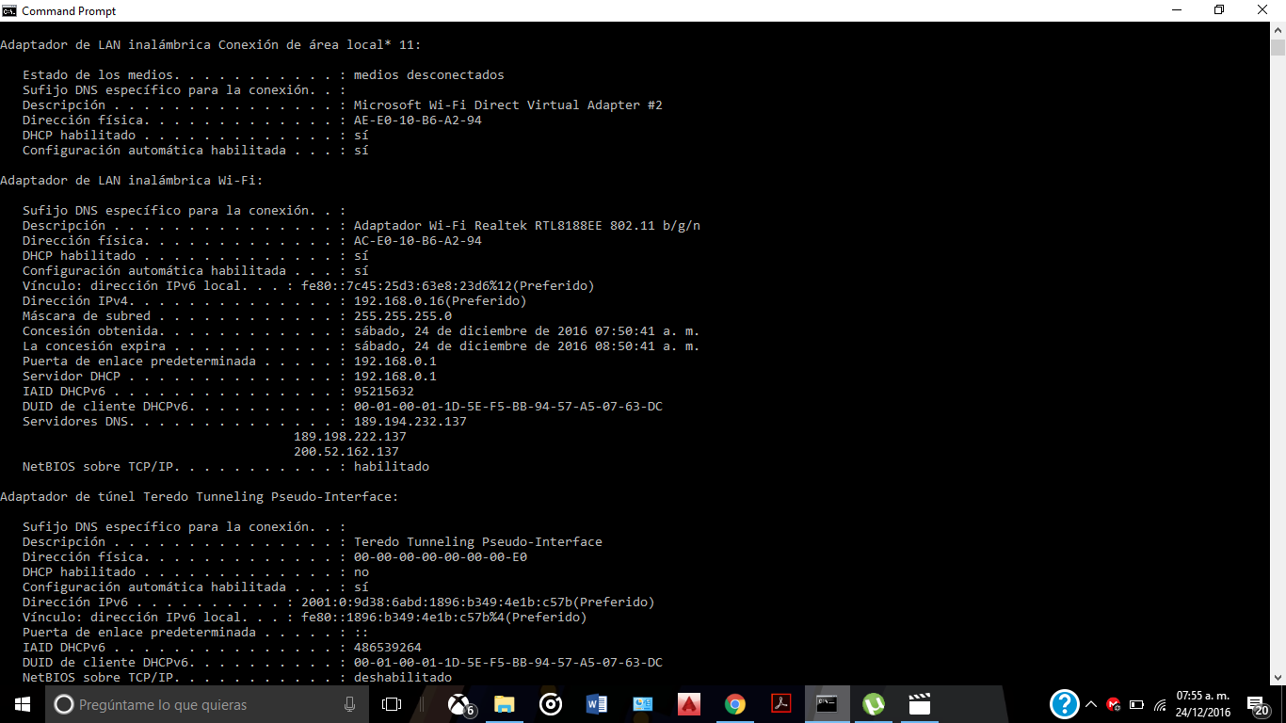The image size is (1286, 723).
Task: Launch Adobe Acrobat Reader from the taskbar
Action: [x=781, y=704]
